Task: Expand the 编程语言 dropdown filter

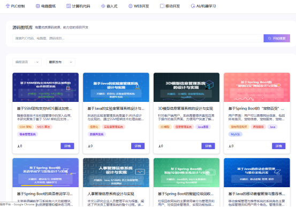Action: (27, 62)
